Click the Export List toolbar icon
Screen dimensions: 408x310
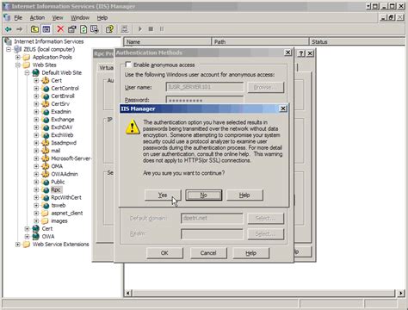click(95, 29)
